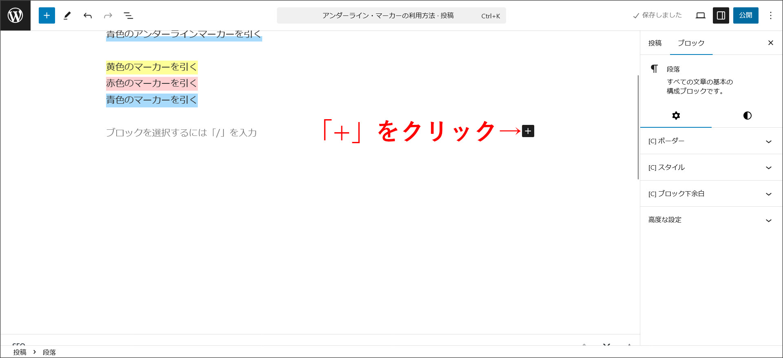Switch to the 投稿 tab
The image size is (783, 358).
point(655,43)
